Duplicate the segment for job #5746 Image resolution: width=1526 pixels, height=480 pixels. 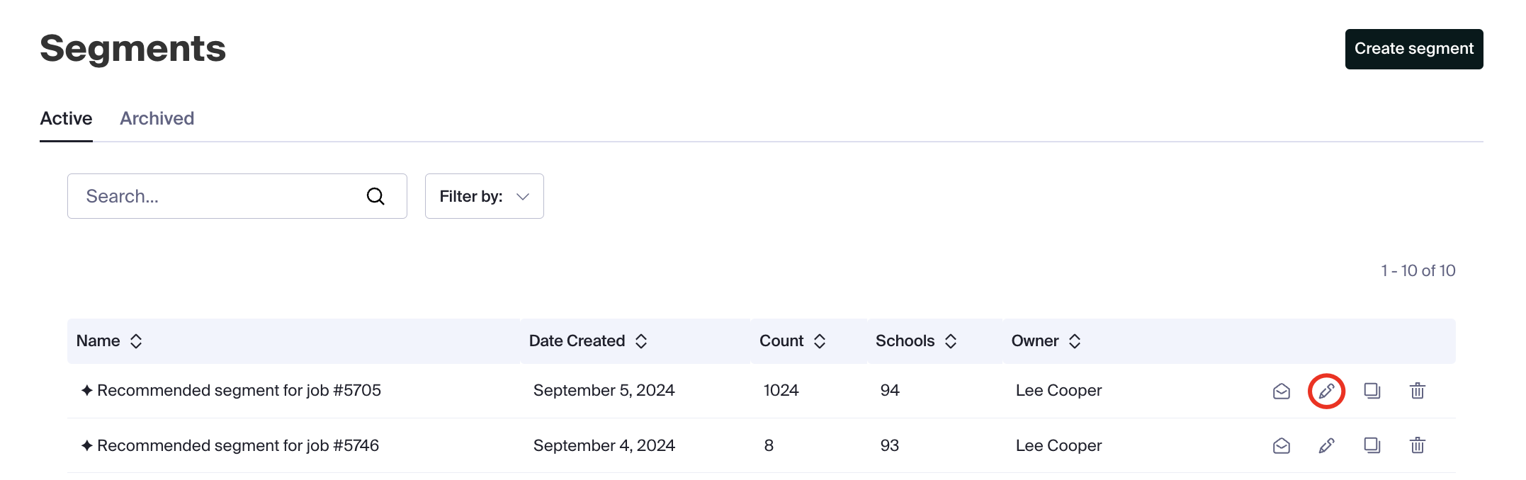tap(1372, 445)
